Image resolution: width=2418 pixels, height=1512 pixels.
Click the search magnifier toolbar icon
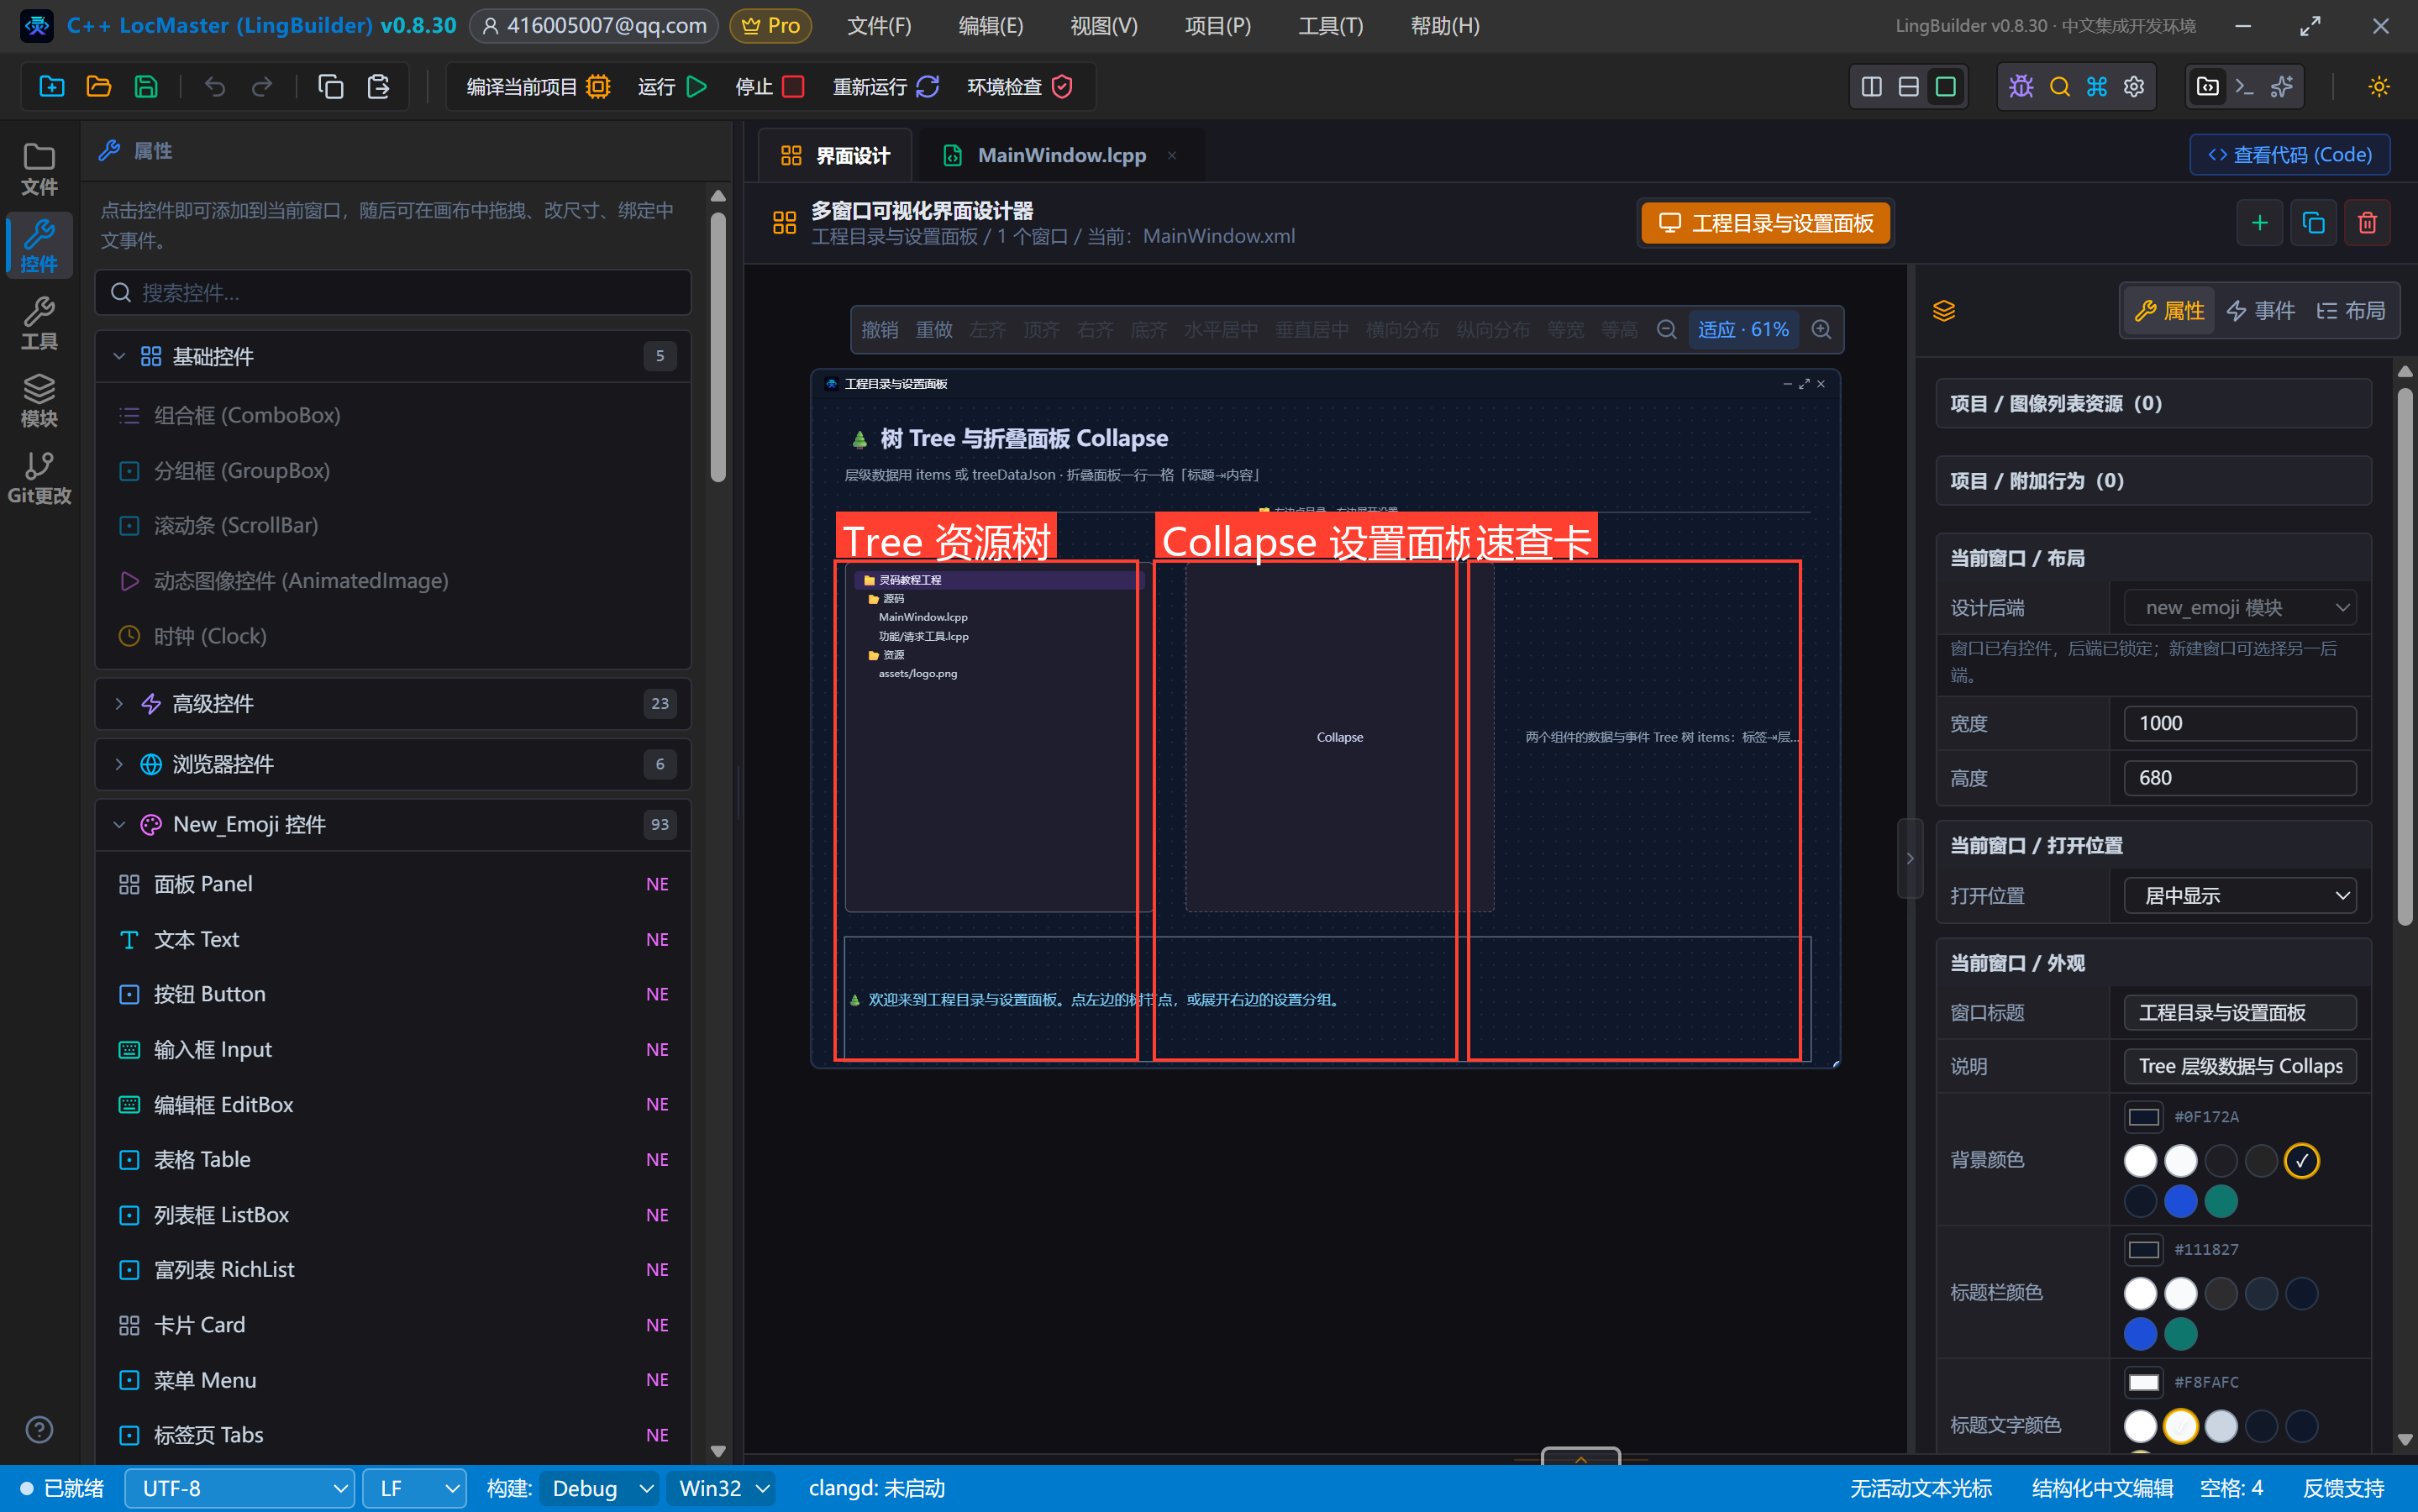2059,87
